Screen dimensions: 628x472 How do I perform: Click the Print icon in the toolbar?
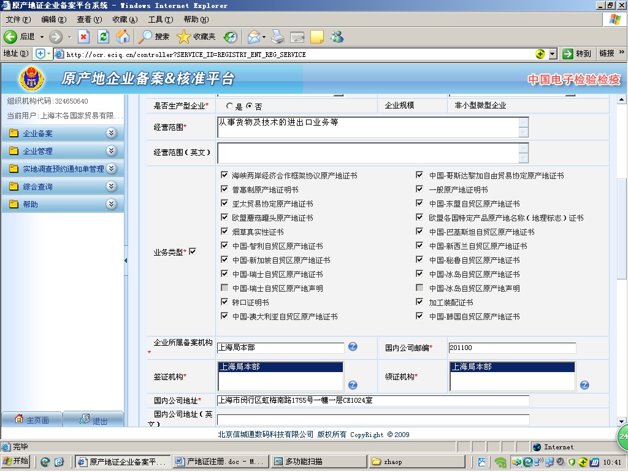pos(277,37)
